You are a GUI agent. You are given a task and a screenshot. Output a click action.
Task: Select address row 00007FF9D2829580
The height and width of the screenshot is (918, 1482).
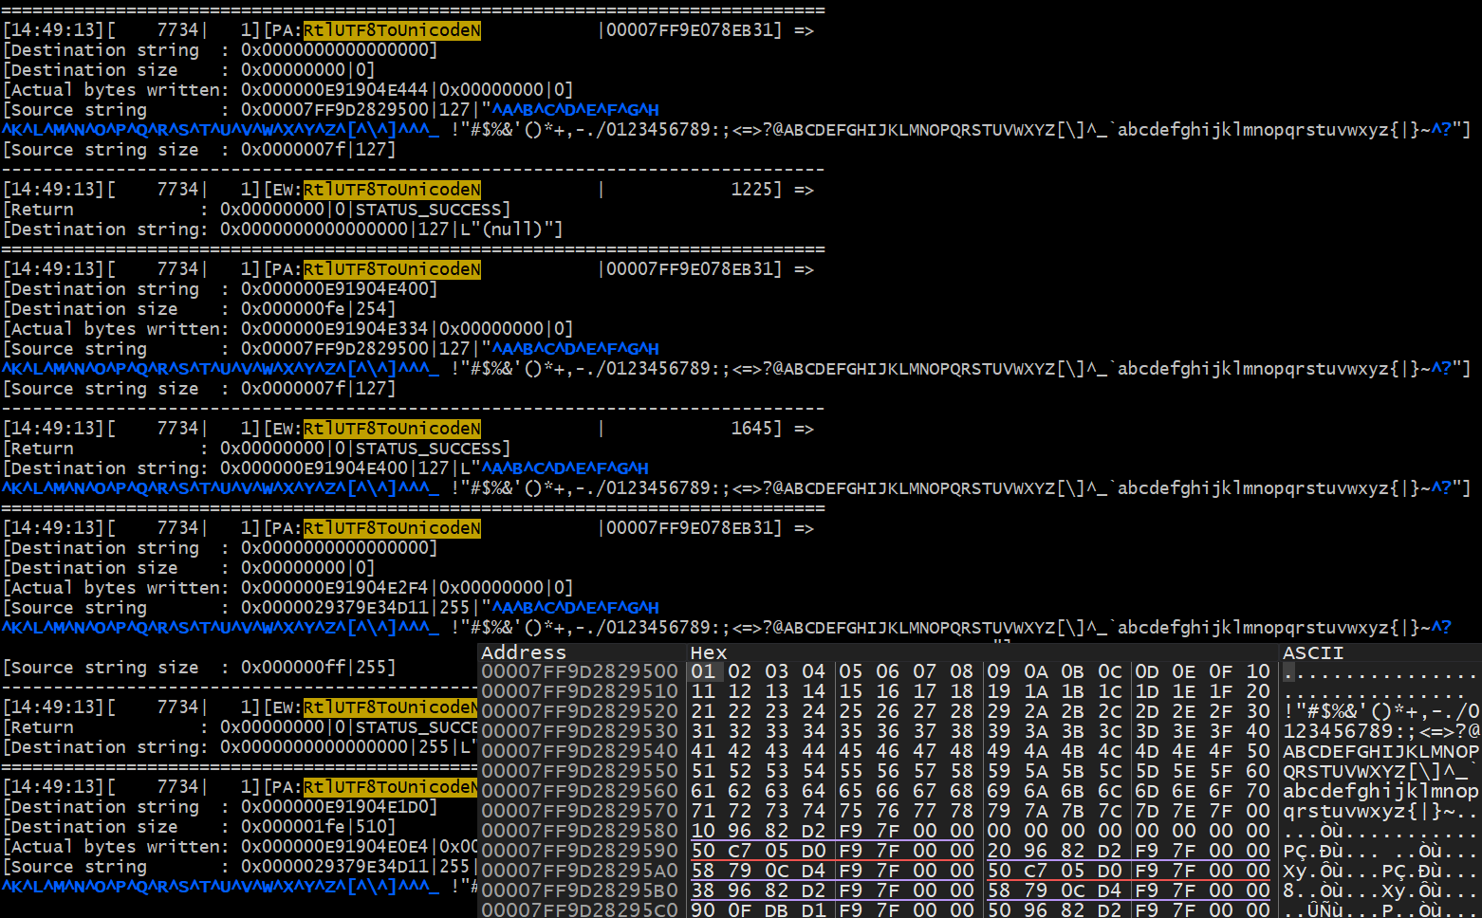click(x=580, y=831)
